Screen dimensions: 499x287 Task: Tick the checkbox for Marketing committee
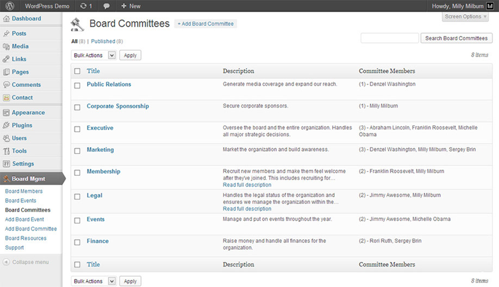click(x=77, y=150)
